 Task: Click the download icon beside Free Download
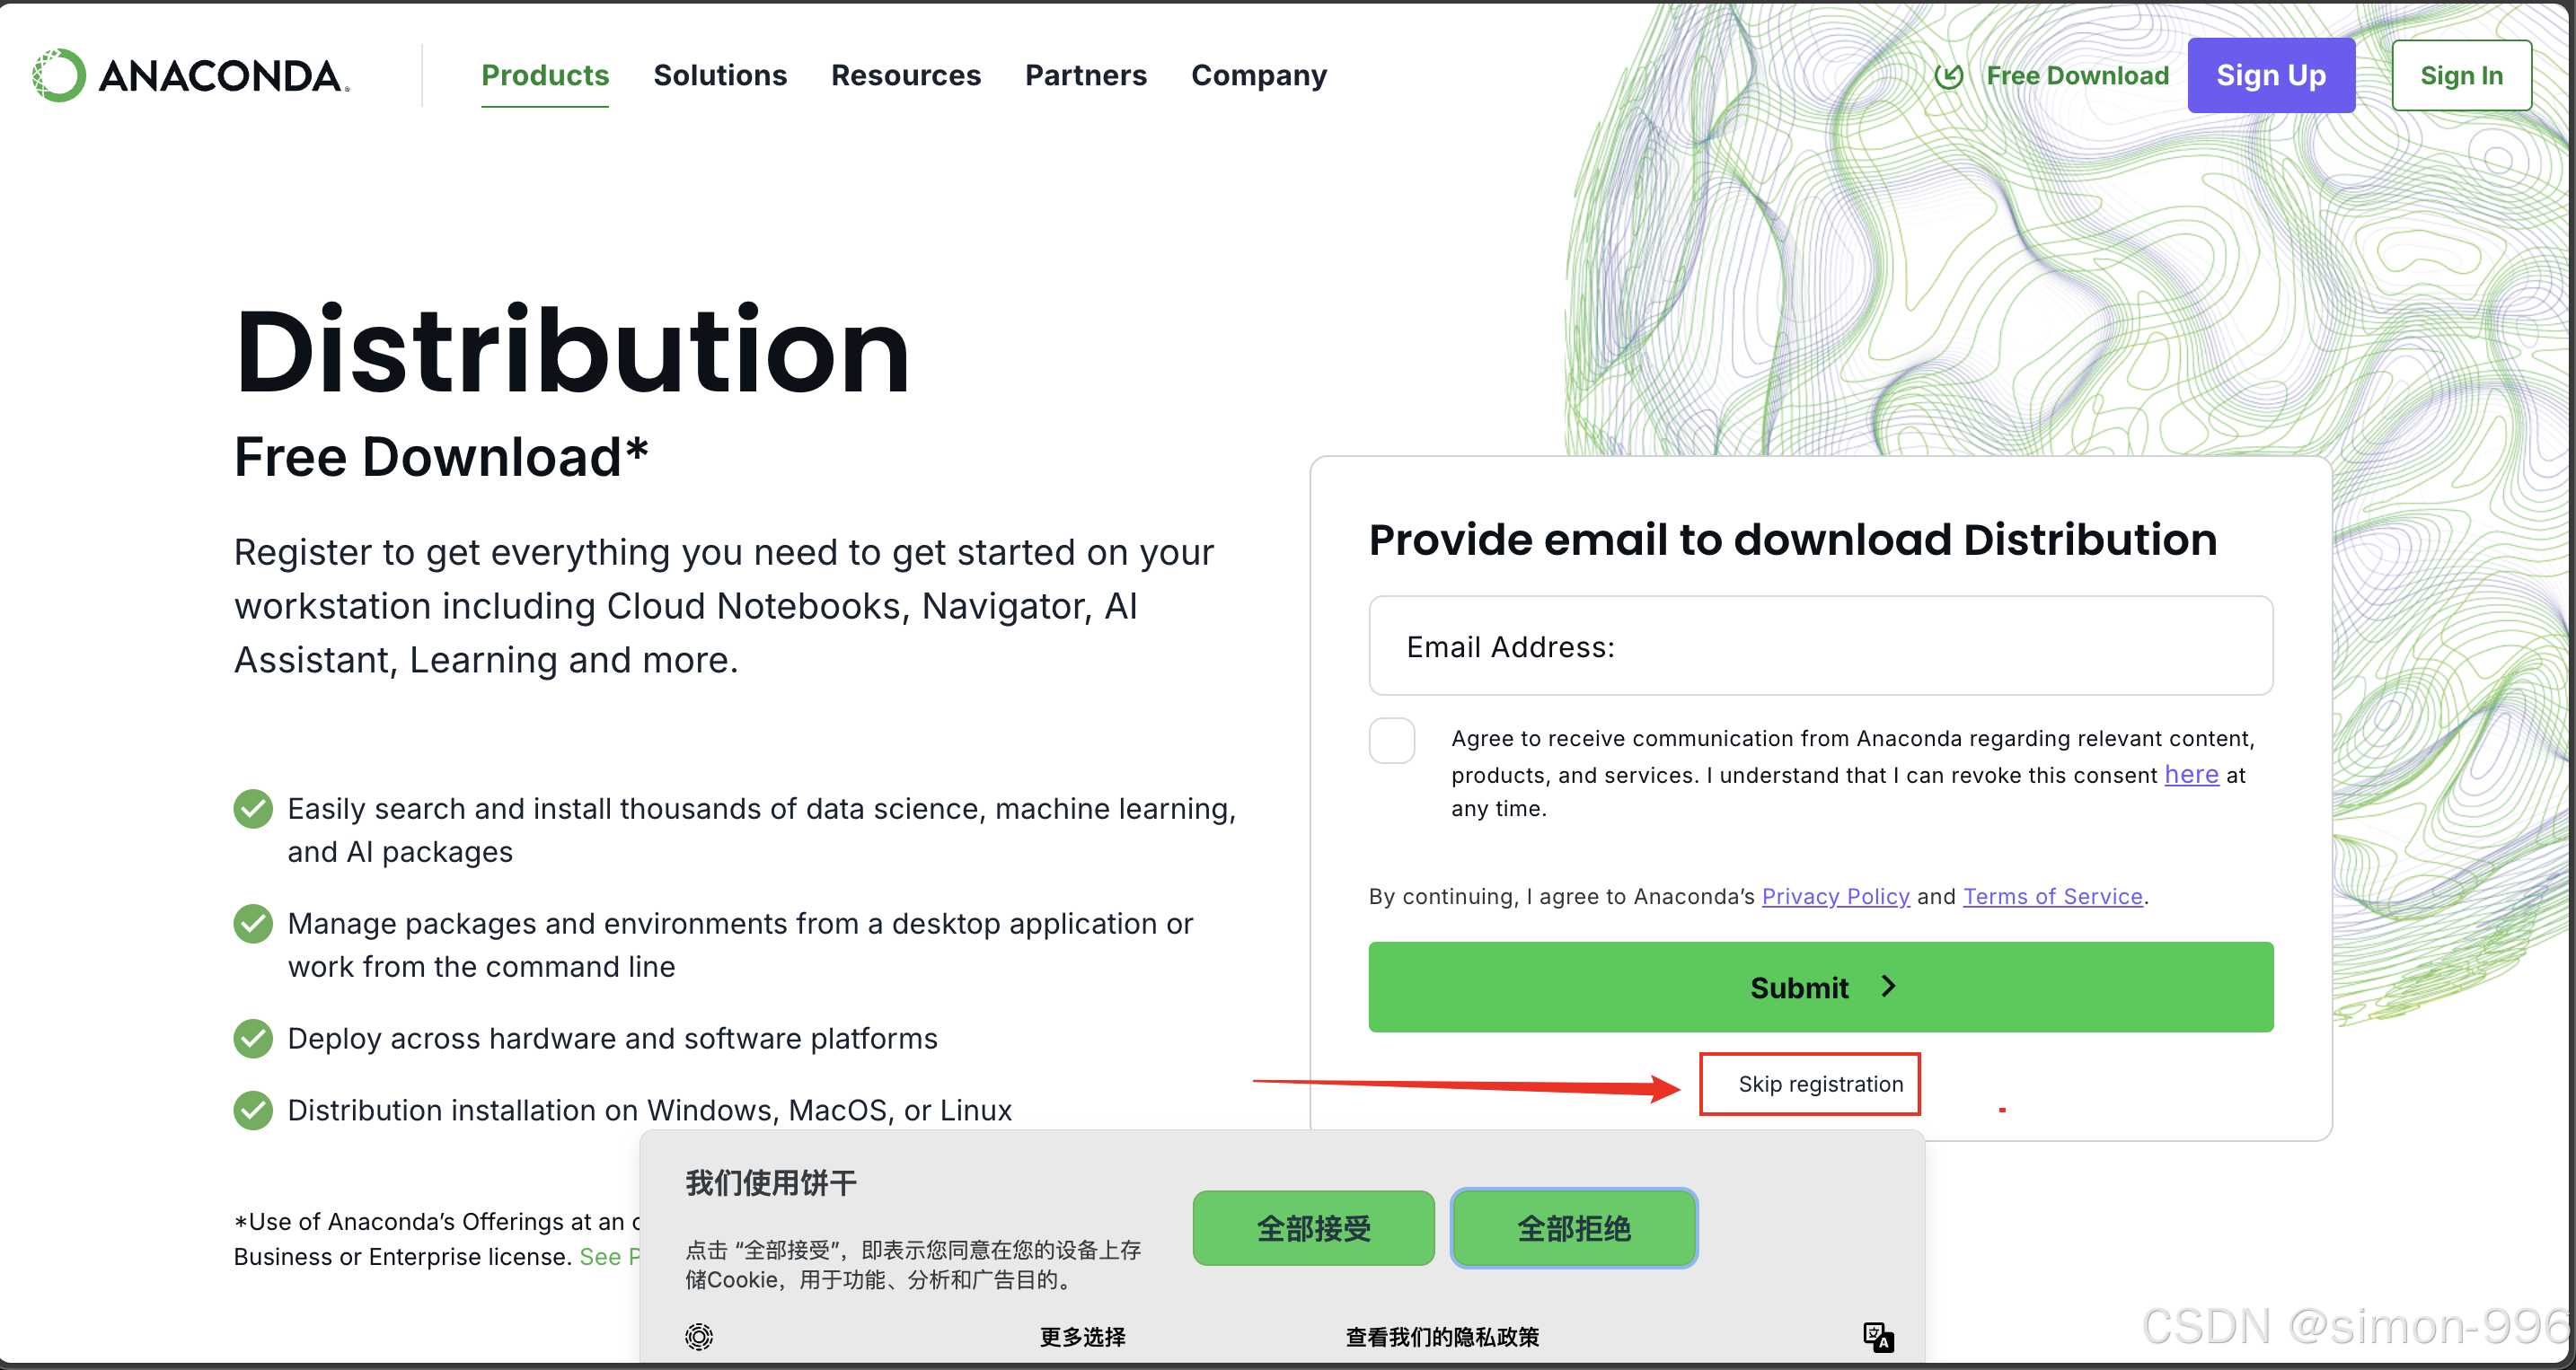click(x=1949, y=75)
